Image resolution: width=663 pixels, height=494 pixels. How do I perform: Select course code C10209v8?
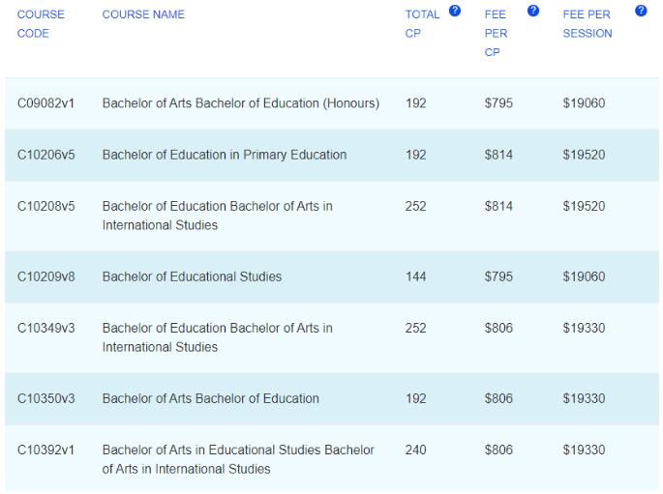(45, 276)
